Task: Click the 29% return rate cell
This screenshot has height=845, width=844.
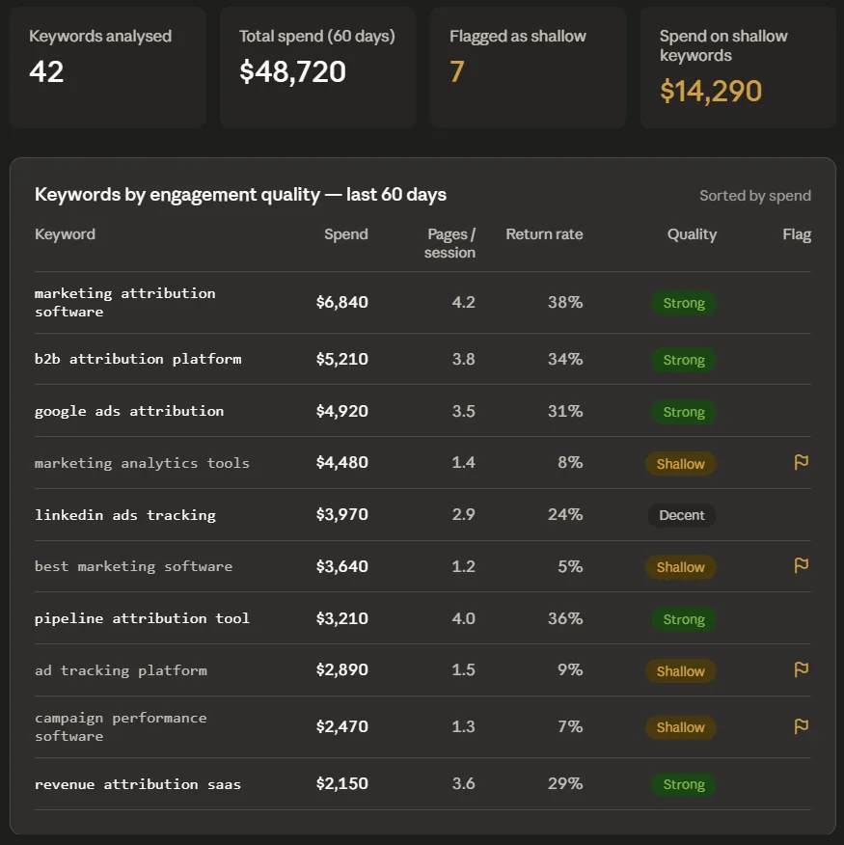Action: pos(565,783)
